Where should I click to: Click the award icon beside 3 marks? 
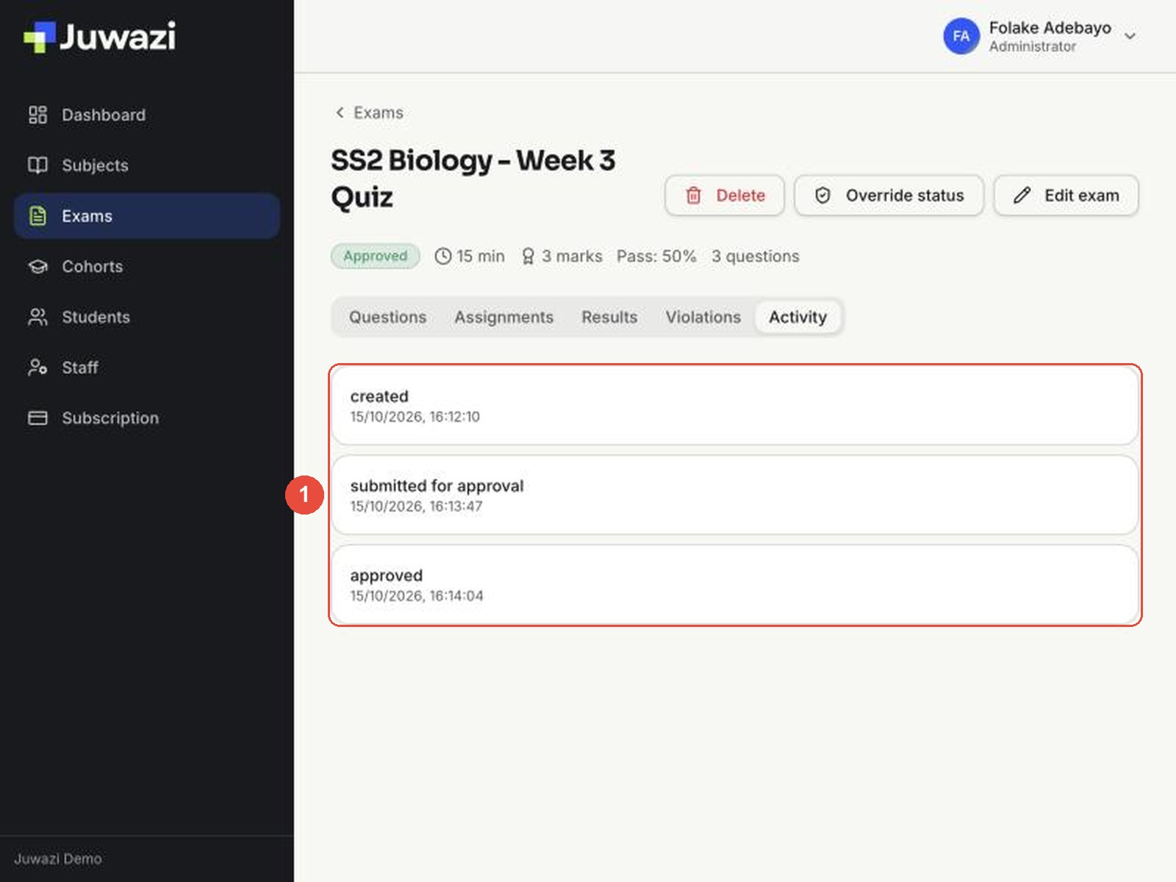coord(528,257)
